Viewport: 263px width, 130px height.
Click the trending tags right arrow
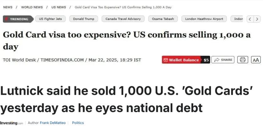pyautogui.click(x=257, y=19)
